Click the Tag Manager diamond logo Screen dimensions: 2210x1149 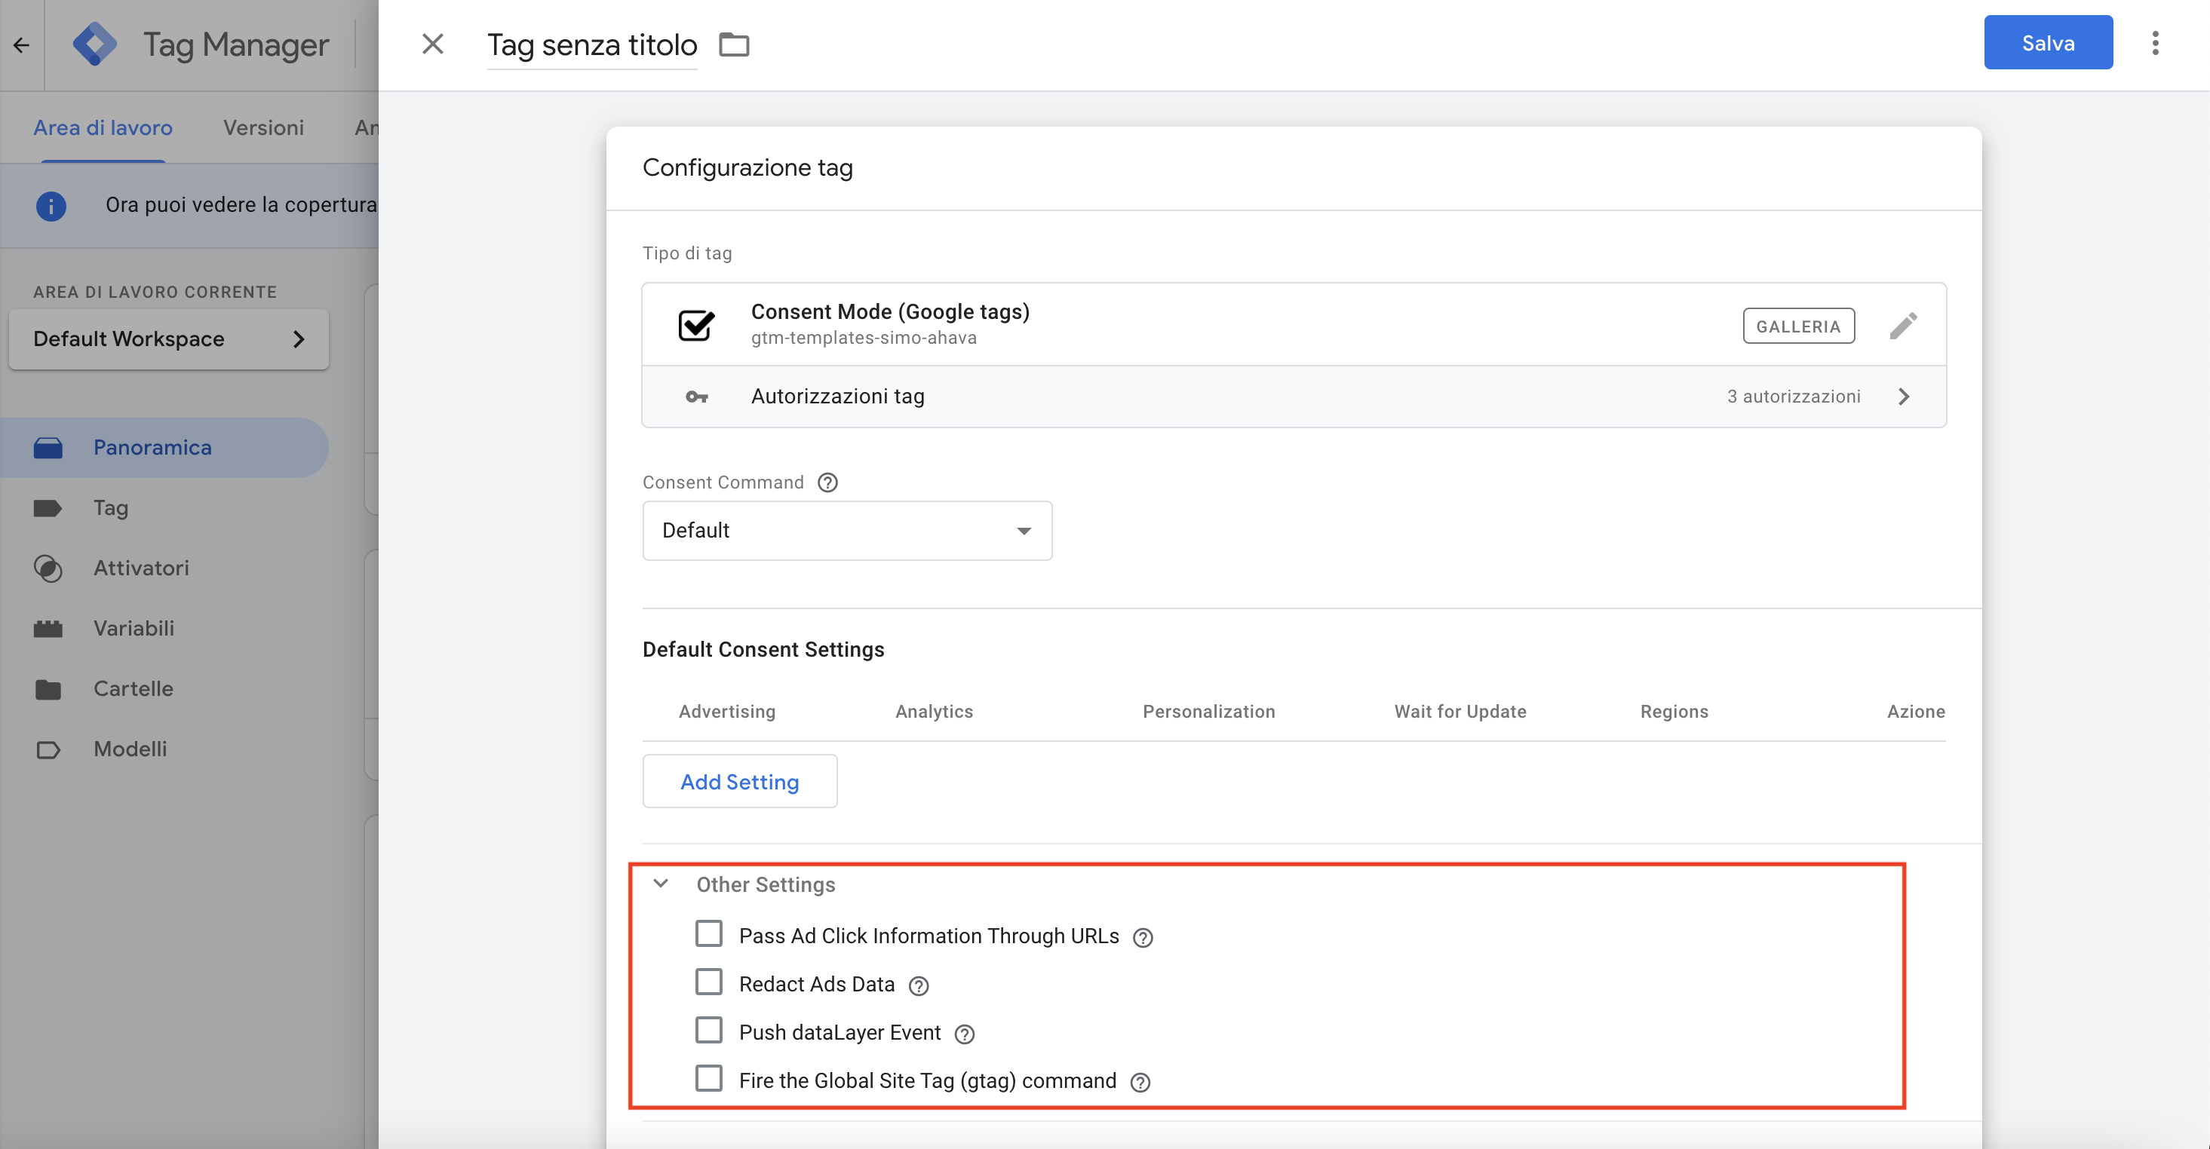pos(94,44)
